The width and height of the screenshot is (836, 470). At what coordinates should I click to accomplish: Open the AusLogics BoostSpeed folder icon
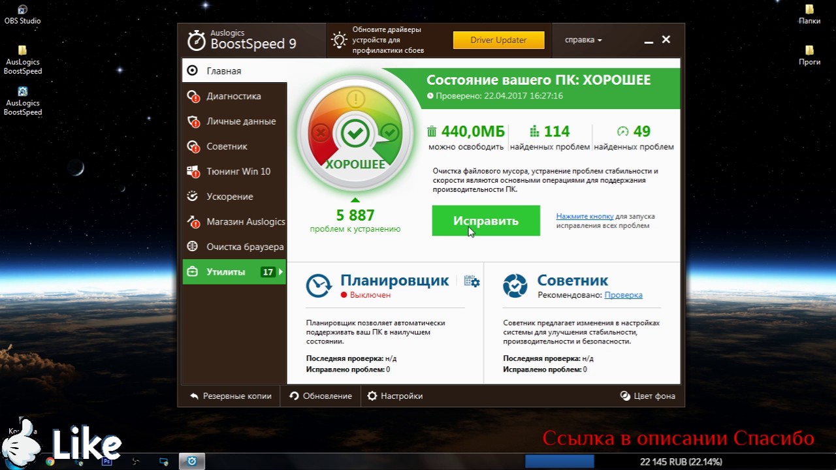pos(23,60)
